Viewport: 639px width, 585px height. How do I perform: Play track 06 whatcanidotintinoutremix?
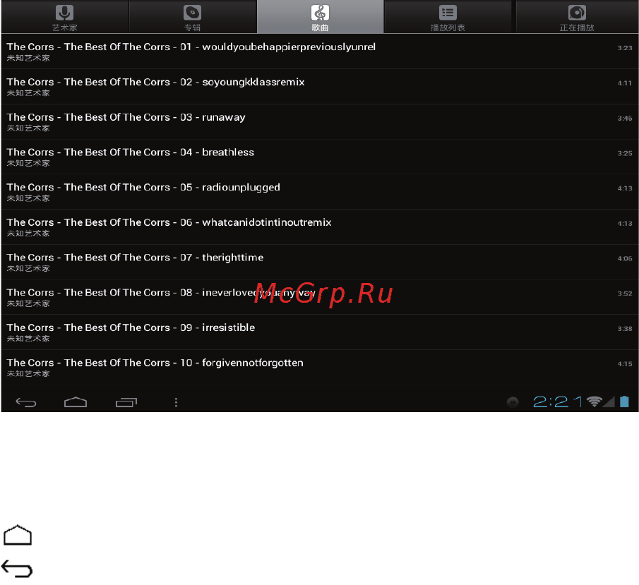[x=319, y=227]
